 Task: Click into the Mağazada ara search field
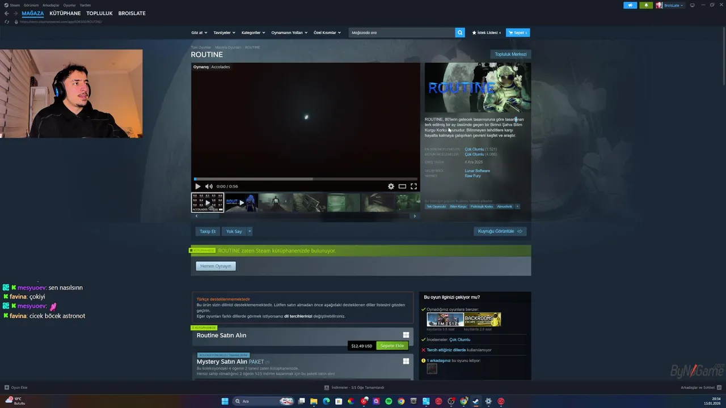(x=402, y=33)
